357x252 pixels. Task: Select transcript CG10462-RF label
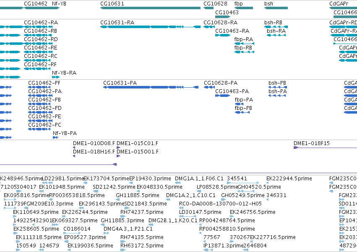(40, 65)
